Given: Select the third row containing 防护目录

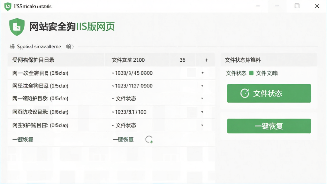Looking at the screenshot, I should pyautogui.click(x=111, y=98).
